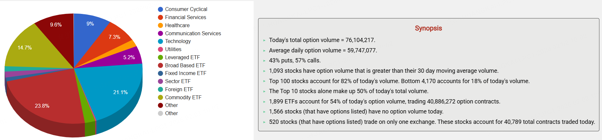This screenshot has height=140, width=602.
Task: Click the purple Communication Services legend dot
Action: [x=160, y=34]
